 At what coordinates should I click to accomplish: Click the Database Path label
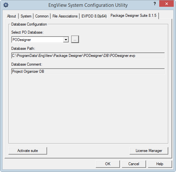point(23,48)
